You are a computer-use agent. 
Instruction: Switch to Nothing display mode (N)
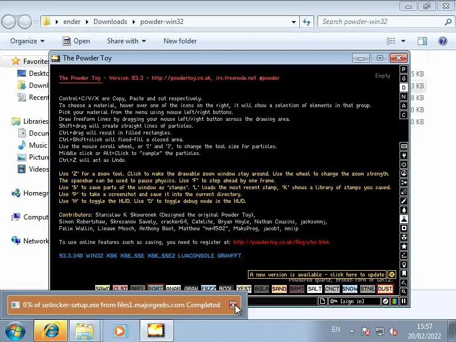[x=404, y=97]
